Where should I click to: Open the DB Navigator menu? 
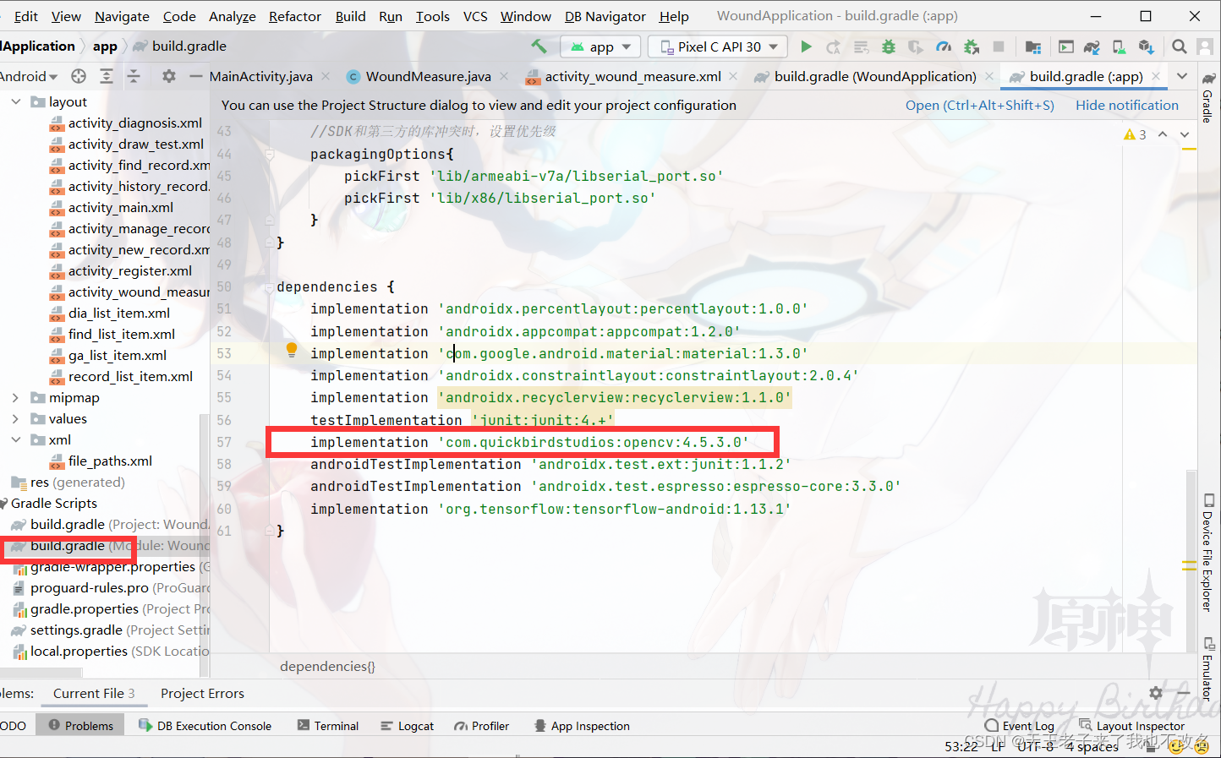pos(605,16)
